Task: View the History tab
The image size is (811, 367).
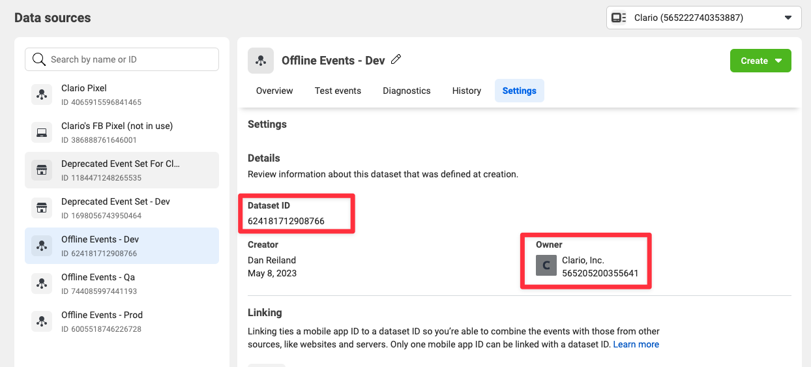Action: tap(467, 91)
